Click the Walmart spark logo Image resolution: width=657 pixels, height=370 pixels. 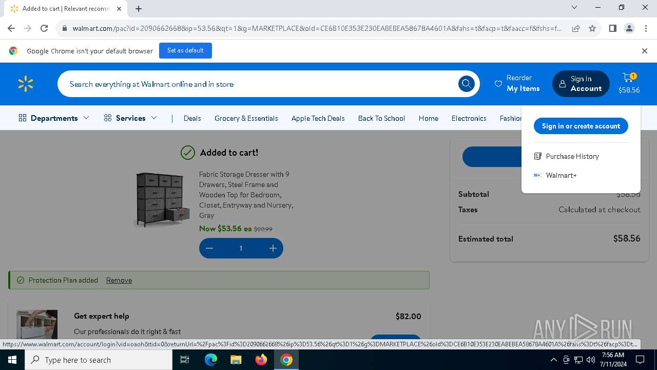[x=25, y=84]
